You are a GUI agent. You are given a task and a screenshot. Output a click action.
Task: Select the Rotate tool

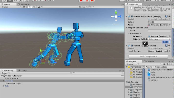pos(15,1)
